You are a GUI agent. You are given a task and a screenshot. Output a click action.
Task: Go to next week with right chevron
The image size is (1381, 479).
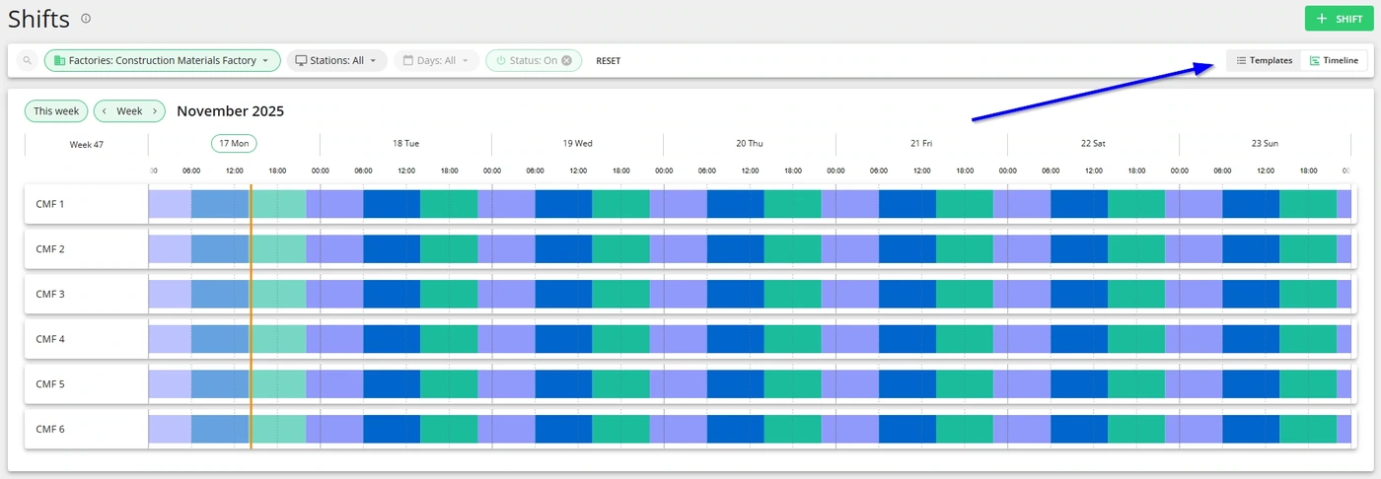pyautogui.click(x=155, y=111)
